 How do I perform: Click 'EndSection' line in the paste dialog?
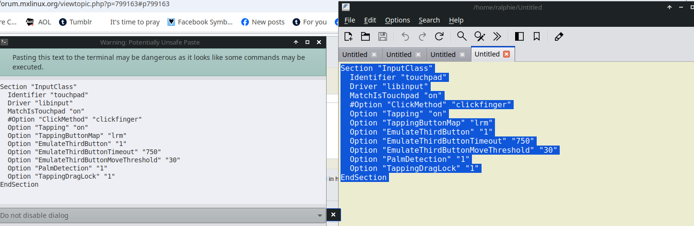tap(19, 184)
